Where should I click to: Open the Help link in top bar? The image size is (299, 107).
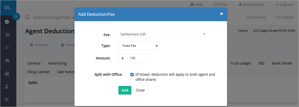point(197,5)
